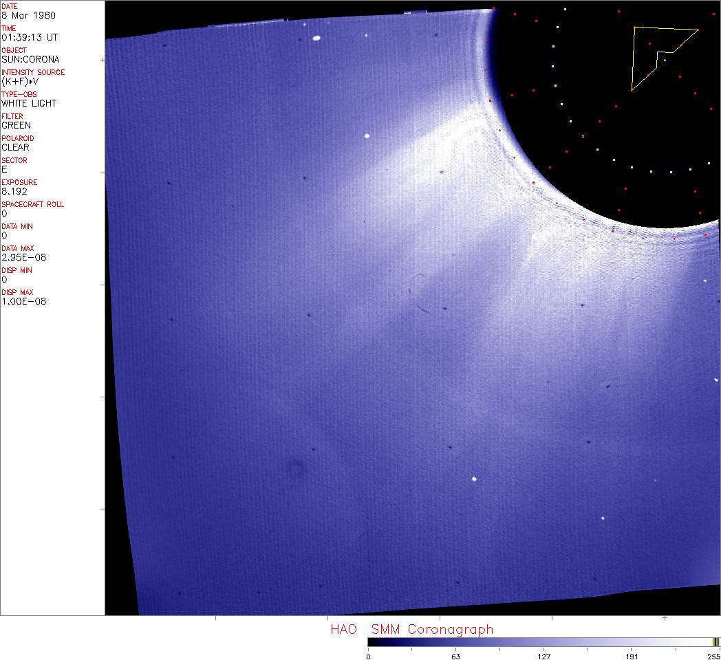
Task: Click the DATE label
Action: 9,6
